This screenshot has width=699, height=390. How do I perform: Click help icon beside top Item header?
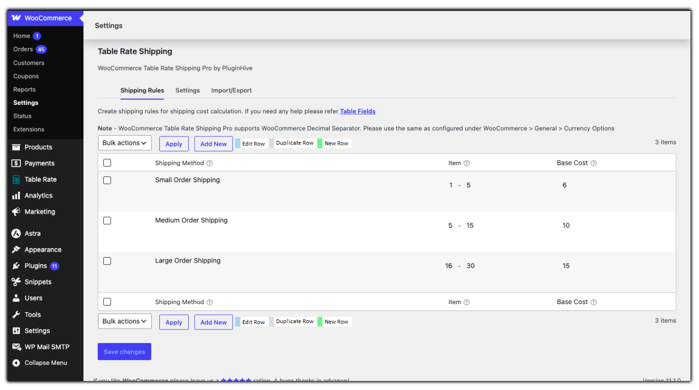pos(466,163)
